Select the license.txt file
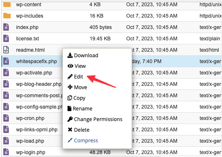Viewport: 222px width, 157px height. [28, 39]
